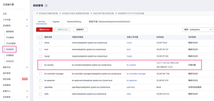Check the ks-controller-manager row checkbox
214x101 pixels.
point(40,74)
